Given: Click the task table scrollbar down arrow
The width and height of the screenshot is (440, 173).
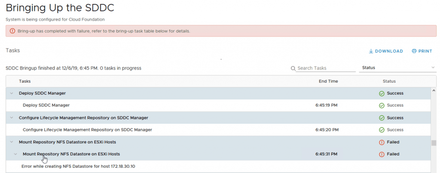Looking at the screenshot, I should coord(434,170).
